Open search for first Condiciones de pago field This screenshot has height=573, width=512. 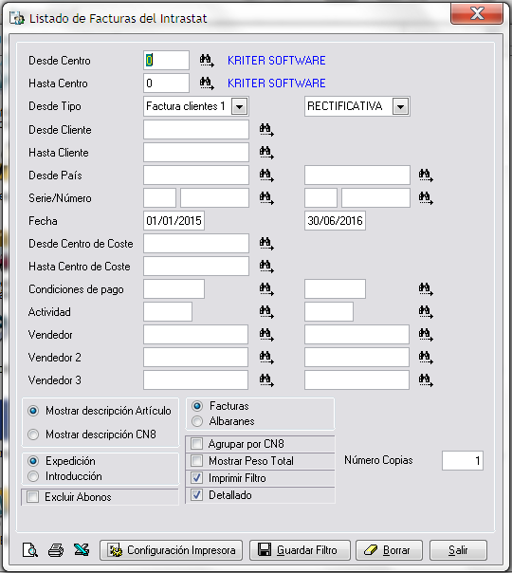pyautogui.click(x=266, y=289)
